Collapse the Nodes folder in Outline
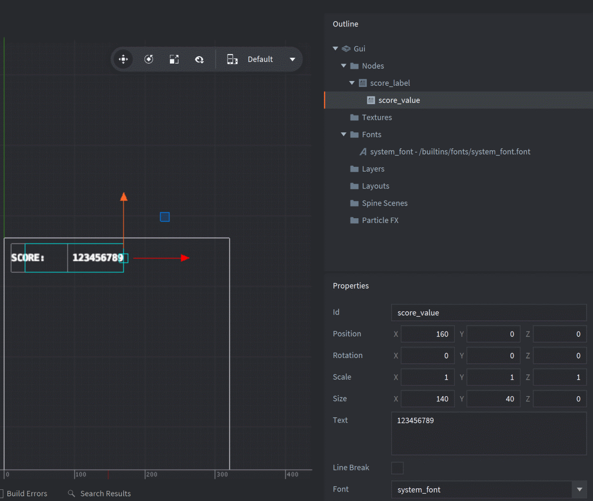The width and height of the screenshot is (593, 501). (344, 66)
